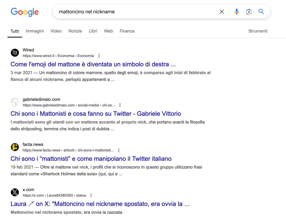Open Laura on X 'Mattoncino nel nickname spostato' link
The height and width of the screenshot is (222, 286).
[100, 204]
